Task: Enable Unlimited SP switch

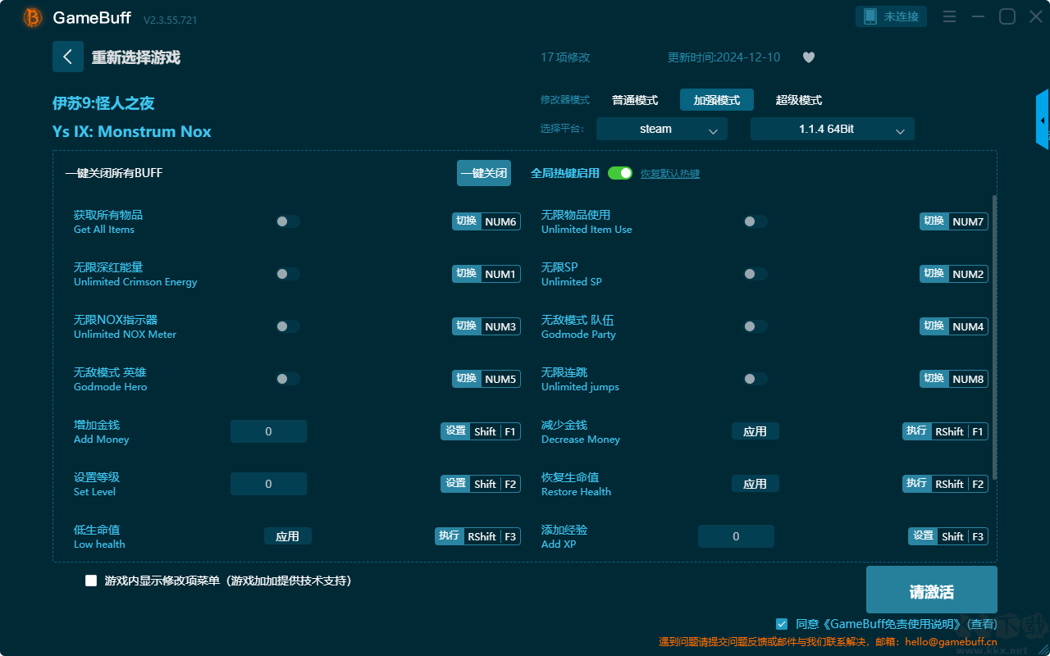Action: coord(756,274)
